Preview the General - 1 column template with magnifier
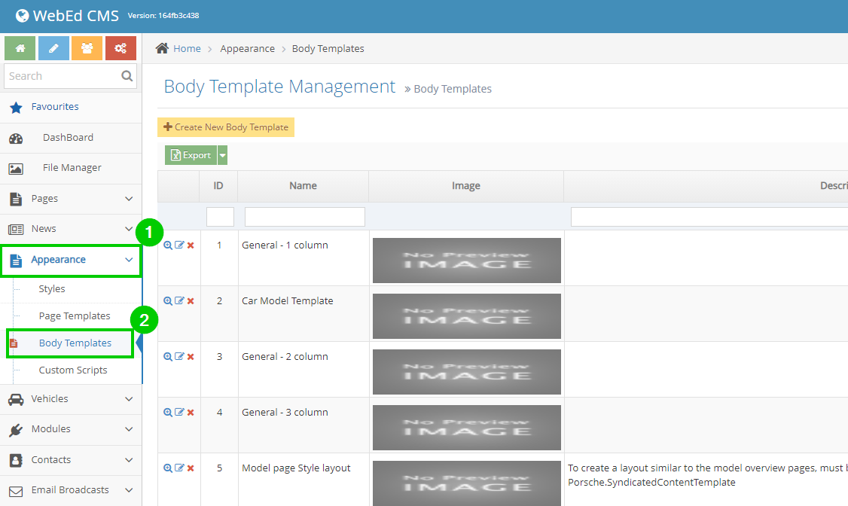Viewport: 848px width, 506px height. [x=167, y=244]
